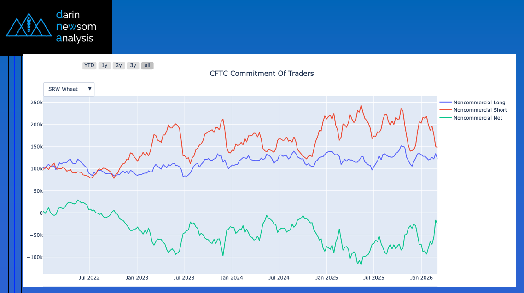The height and width of the screenshot is (293, 524).
Task: Set the chart range to 1y
Action: 105,65
